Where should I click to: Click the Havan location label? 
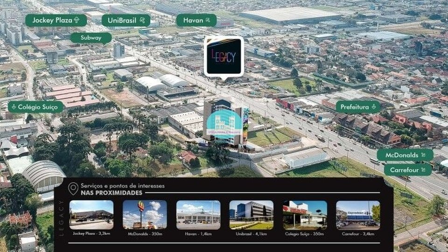[196, 20]
